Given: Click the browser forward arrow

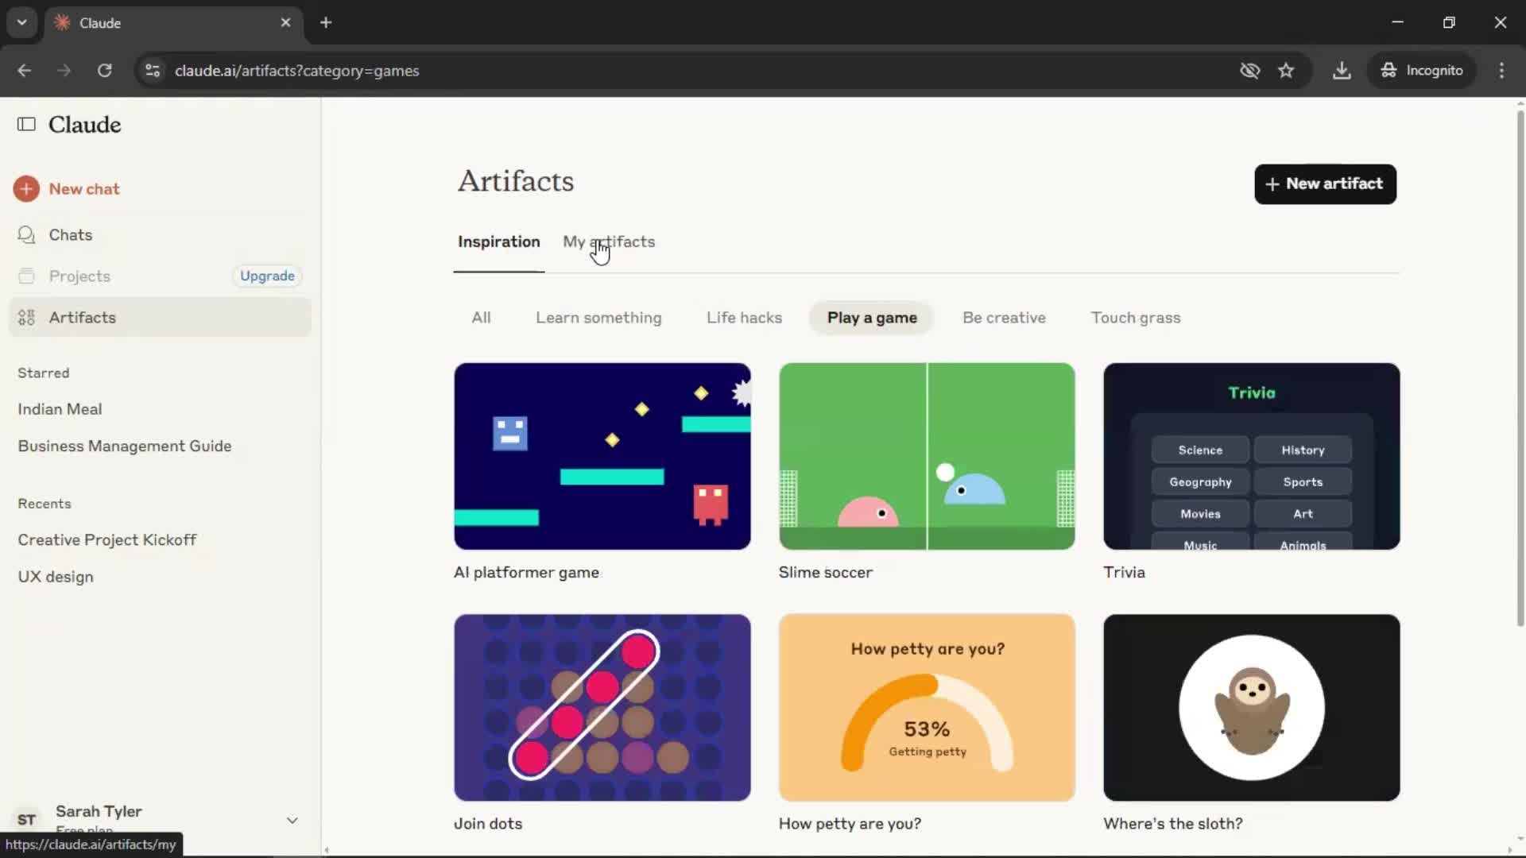Looking at the screenshot, I should click(x=64, y=71).
